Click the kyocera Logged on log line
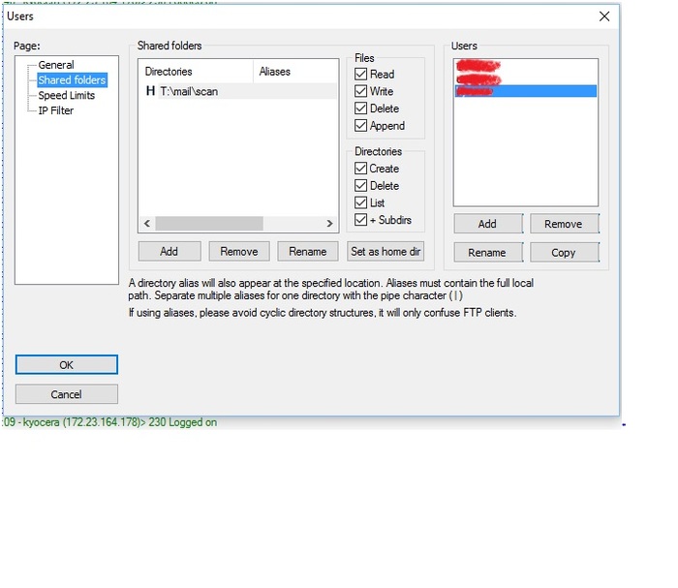The height and width of the screenshot is (588, 678). click(109, 422)
